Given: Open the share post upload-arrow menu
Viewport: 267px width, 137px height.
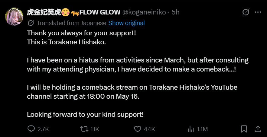Looking at the screenshot, I should pyautogui.click(x=258, y=129).
